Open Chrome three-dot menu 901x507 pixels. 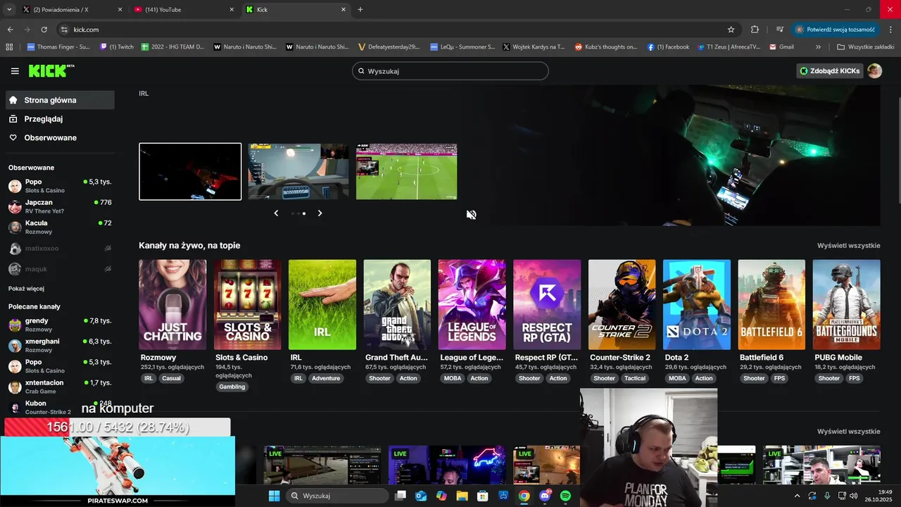pyautogui.click(x=891, y=30)
